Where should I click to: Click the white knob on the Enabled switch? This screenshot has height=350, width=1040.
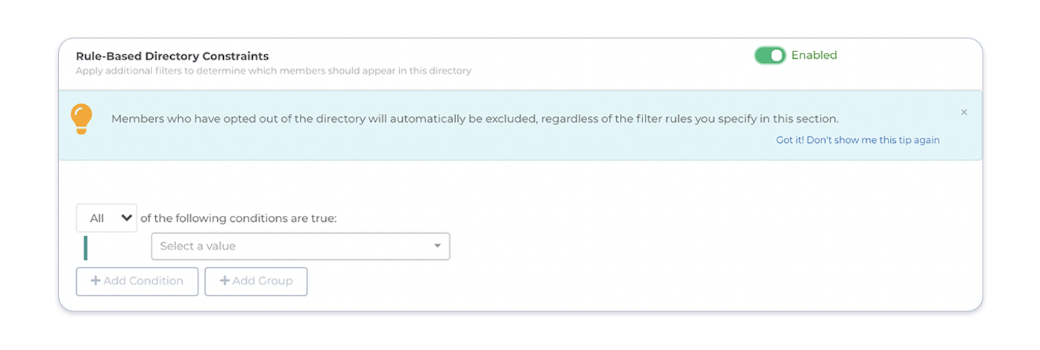(777, 55)
